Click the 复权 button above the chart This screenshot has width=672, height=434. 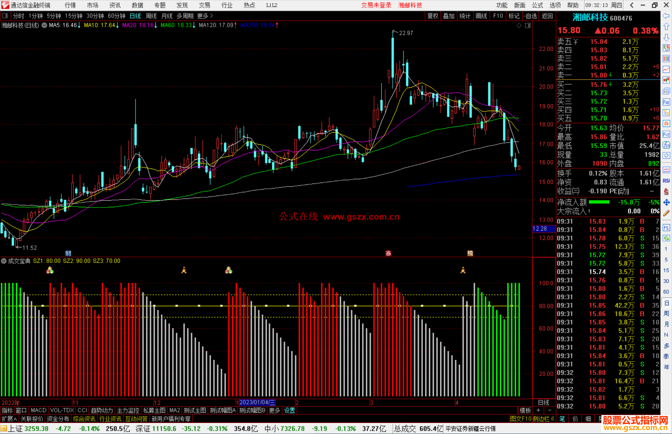(x=432, y=16)
